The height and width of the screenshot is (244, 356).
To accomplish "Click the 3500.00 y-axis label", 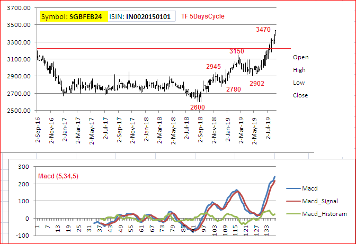I will pyautogui.click(x=19, y=25).
